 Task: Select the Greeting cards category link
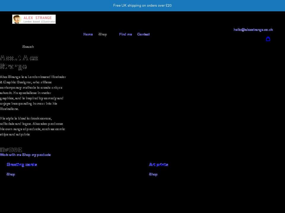[22, 164]
